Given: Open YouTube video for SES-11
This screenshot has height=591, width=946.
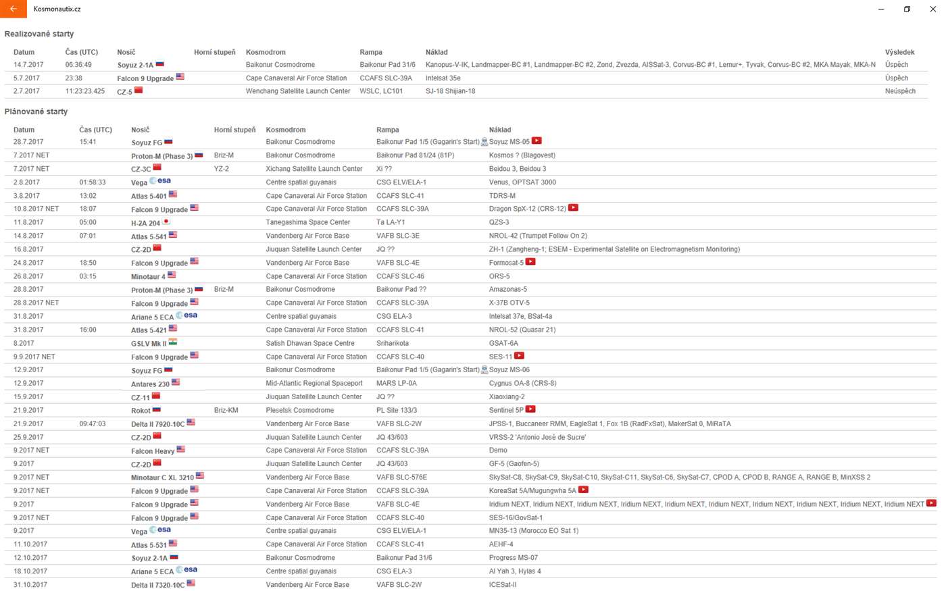Looking at the screenshot, I should click(519, 356).
